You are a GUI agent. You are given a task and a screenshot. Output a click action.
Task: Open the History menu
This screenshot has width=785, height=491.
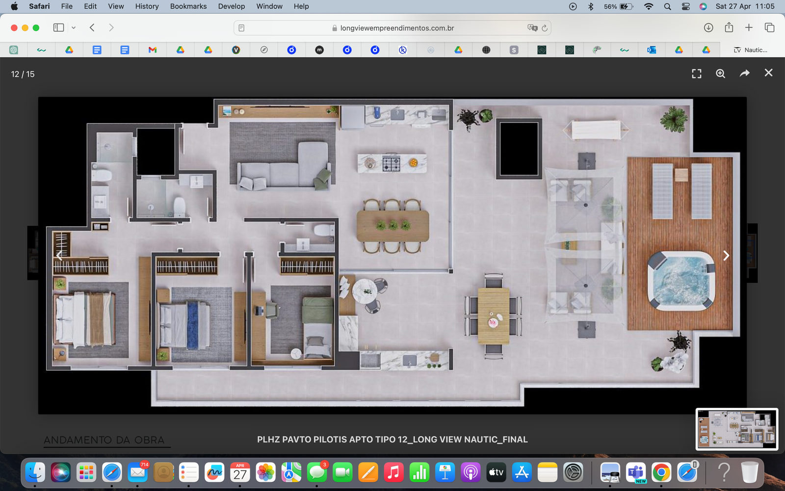tap(147, 6)
